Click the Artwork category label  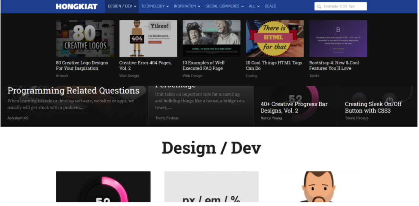62,76
